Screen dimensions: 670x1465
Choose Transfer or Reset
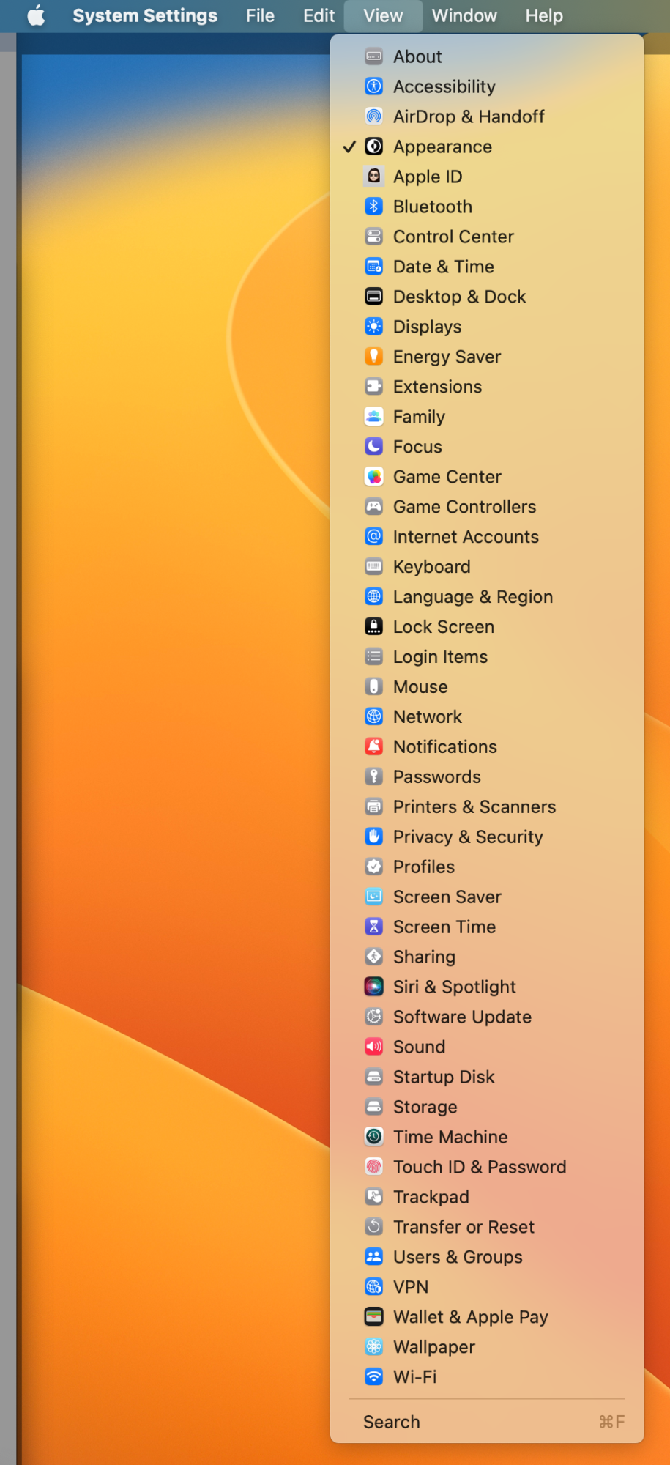pyautogui.click(x=487, y=1228)
